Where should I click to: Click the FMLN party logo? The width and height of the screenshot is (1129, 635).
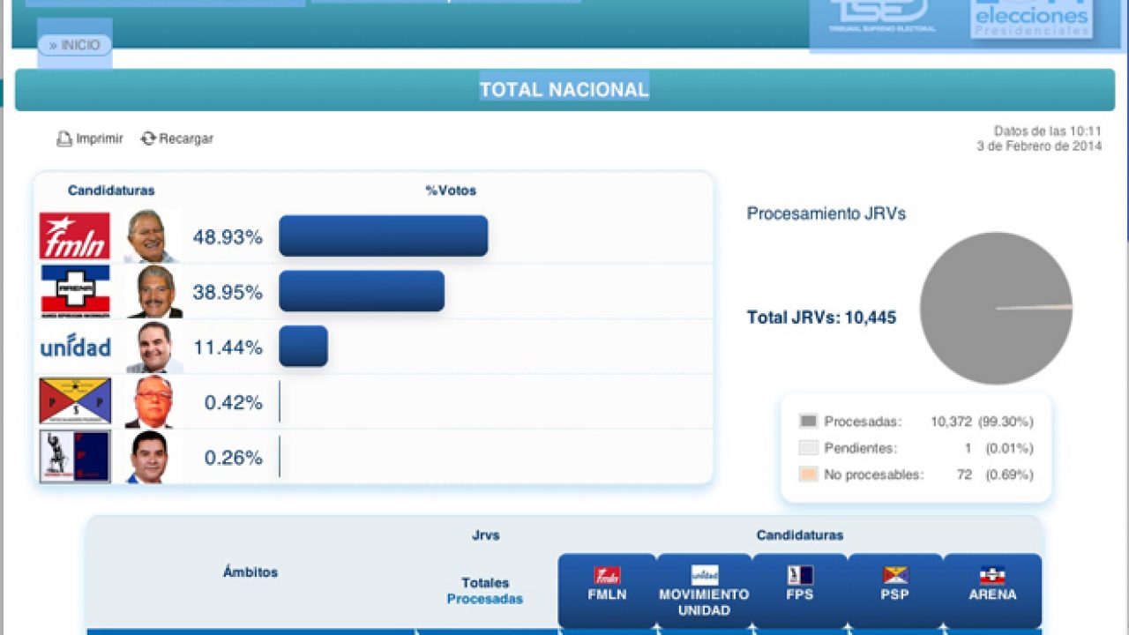tap(75, 236)
